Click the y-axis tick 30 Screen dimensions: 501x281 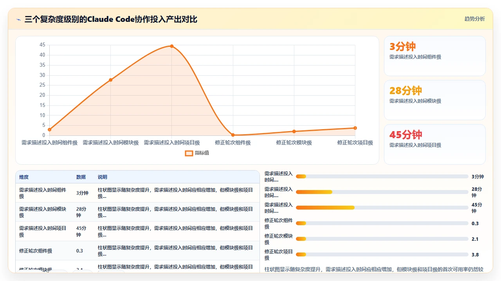coord(42,75)
